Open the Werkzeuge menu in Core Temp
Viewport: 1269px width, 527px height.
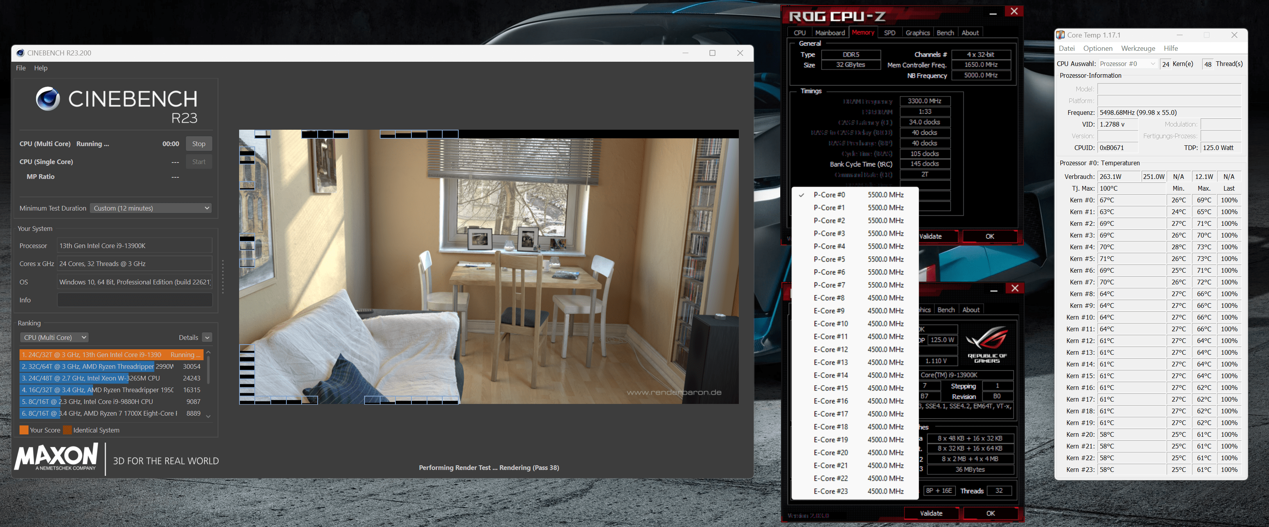click(x=1138, y=48)
